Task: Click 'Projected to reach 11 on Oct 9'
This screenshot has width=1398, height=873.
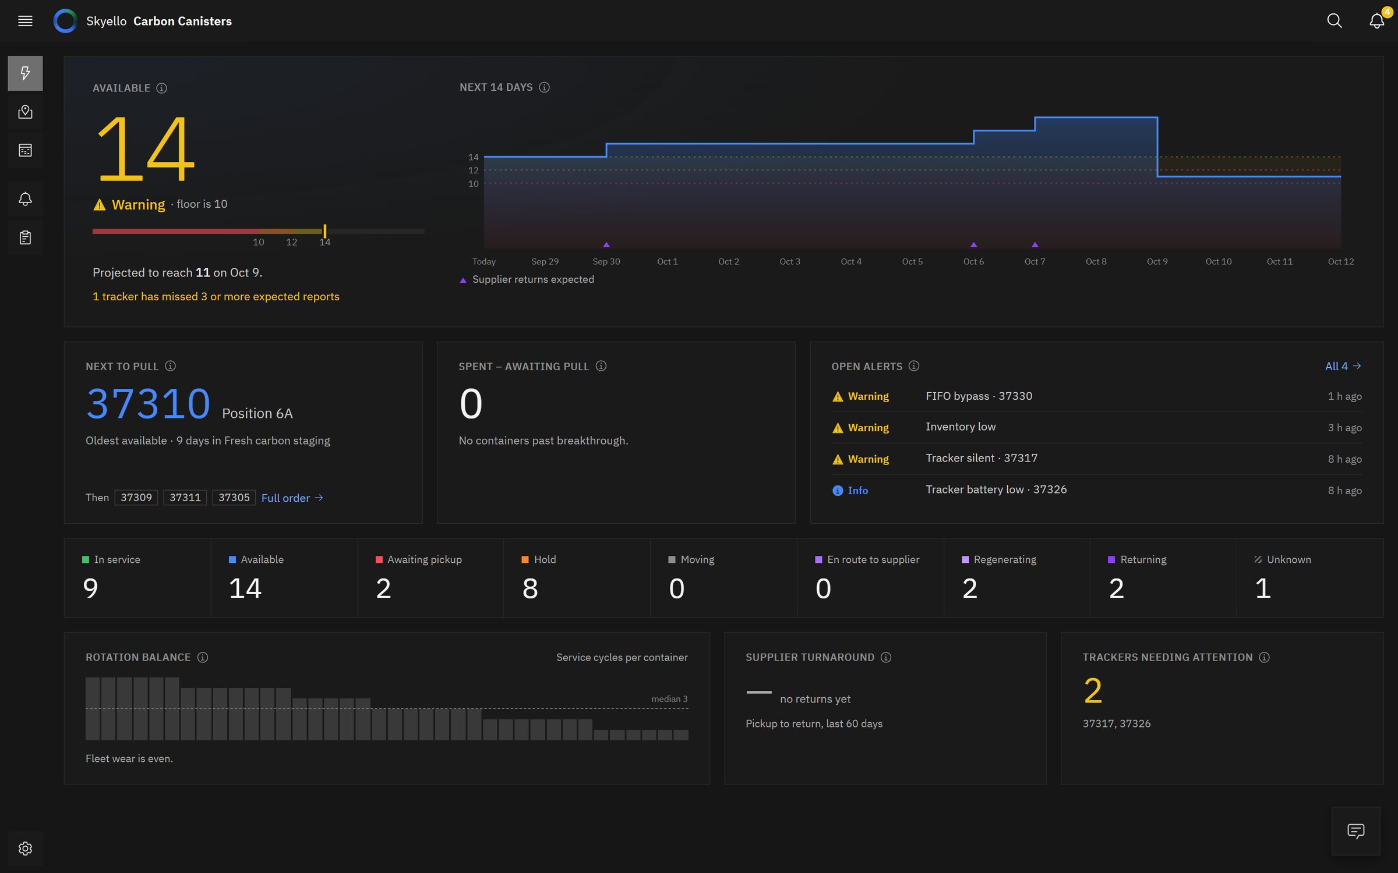Action: click(177, 272)
